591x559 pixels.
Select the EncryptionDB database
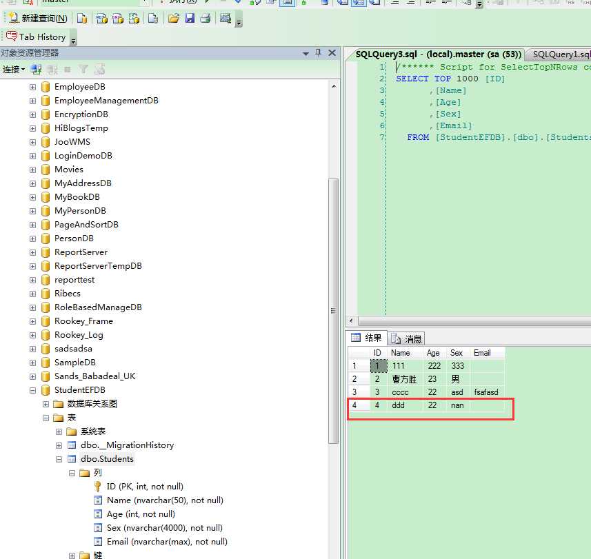[x=81, y=114]
